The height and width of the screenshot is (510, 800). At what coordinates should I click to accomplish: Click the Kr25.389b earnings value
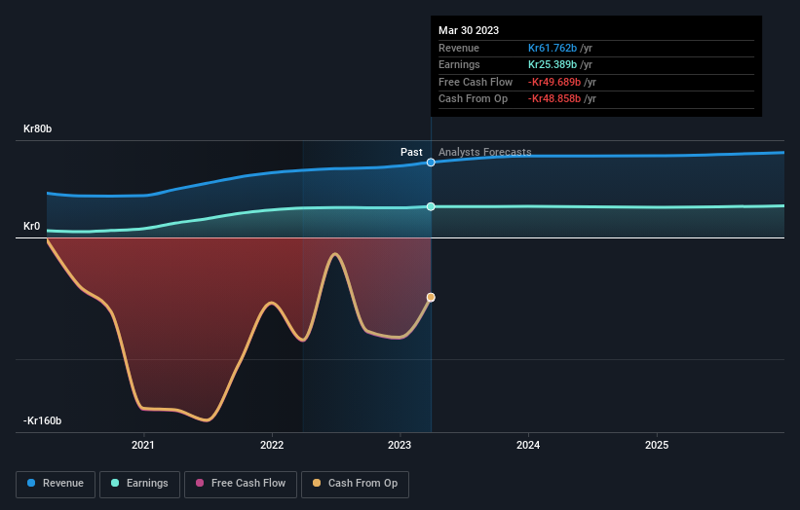point(552,64)
